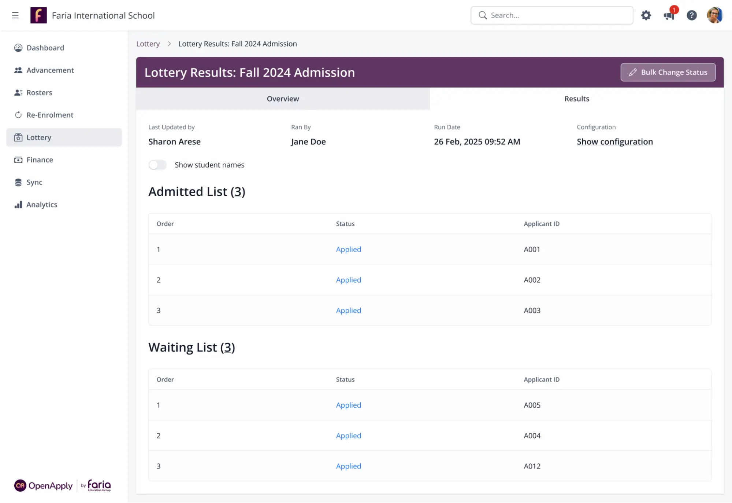Screen dimensions: 732x503
Task: Open announcements megaphone icon
Action: (669, 15)
